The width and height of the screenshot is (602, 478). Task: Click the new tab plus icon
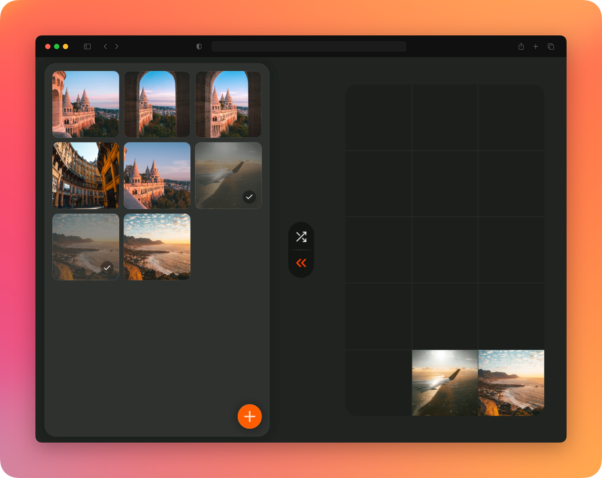(536, 46)
